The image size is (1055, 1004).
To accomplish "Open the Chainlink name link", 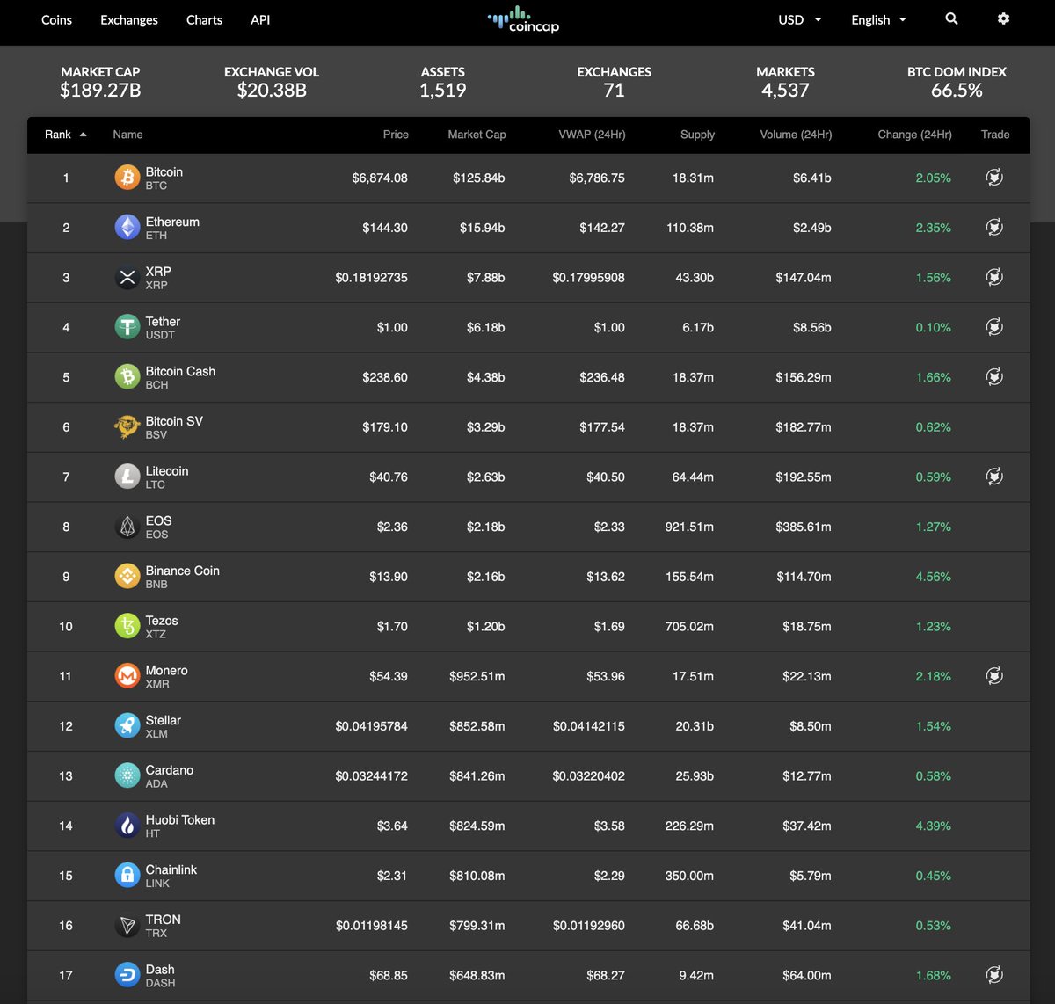I will [171, 869].
